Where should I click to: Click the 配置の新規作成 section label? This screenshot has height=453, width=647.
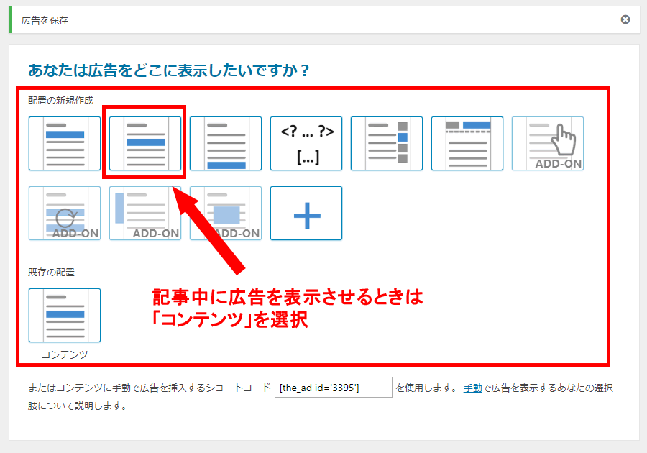[60, 101]
